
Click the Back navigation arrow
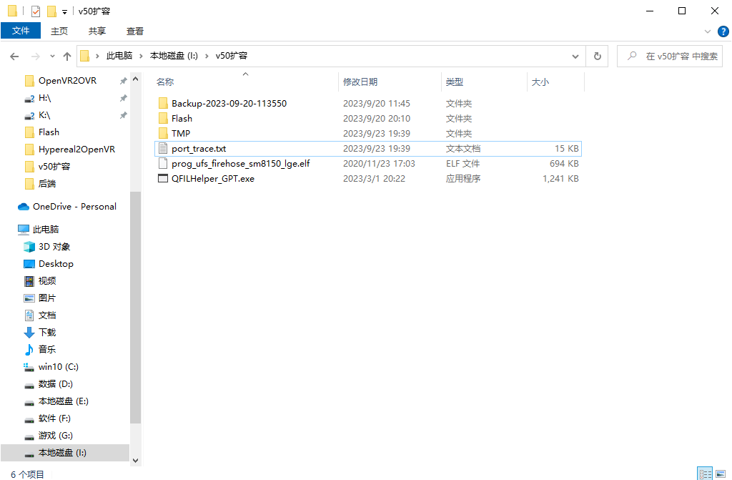point(14,56)
